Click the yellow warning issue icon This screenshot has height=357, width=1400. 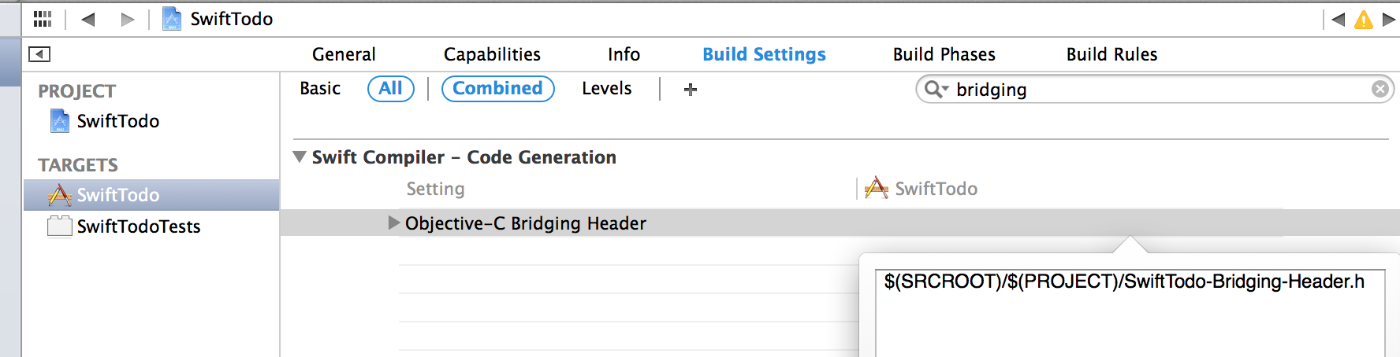tap(1363, 20)
